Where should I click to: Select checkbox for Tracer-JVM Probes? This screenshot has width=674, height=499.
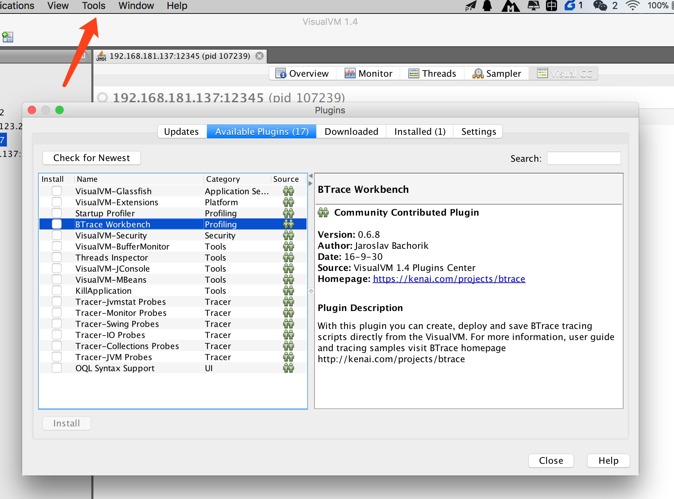point(57,357)
